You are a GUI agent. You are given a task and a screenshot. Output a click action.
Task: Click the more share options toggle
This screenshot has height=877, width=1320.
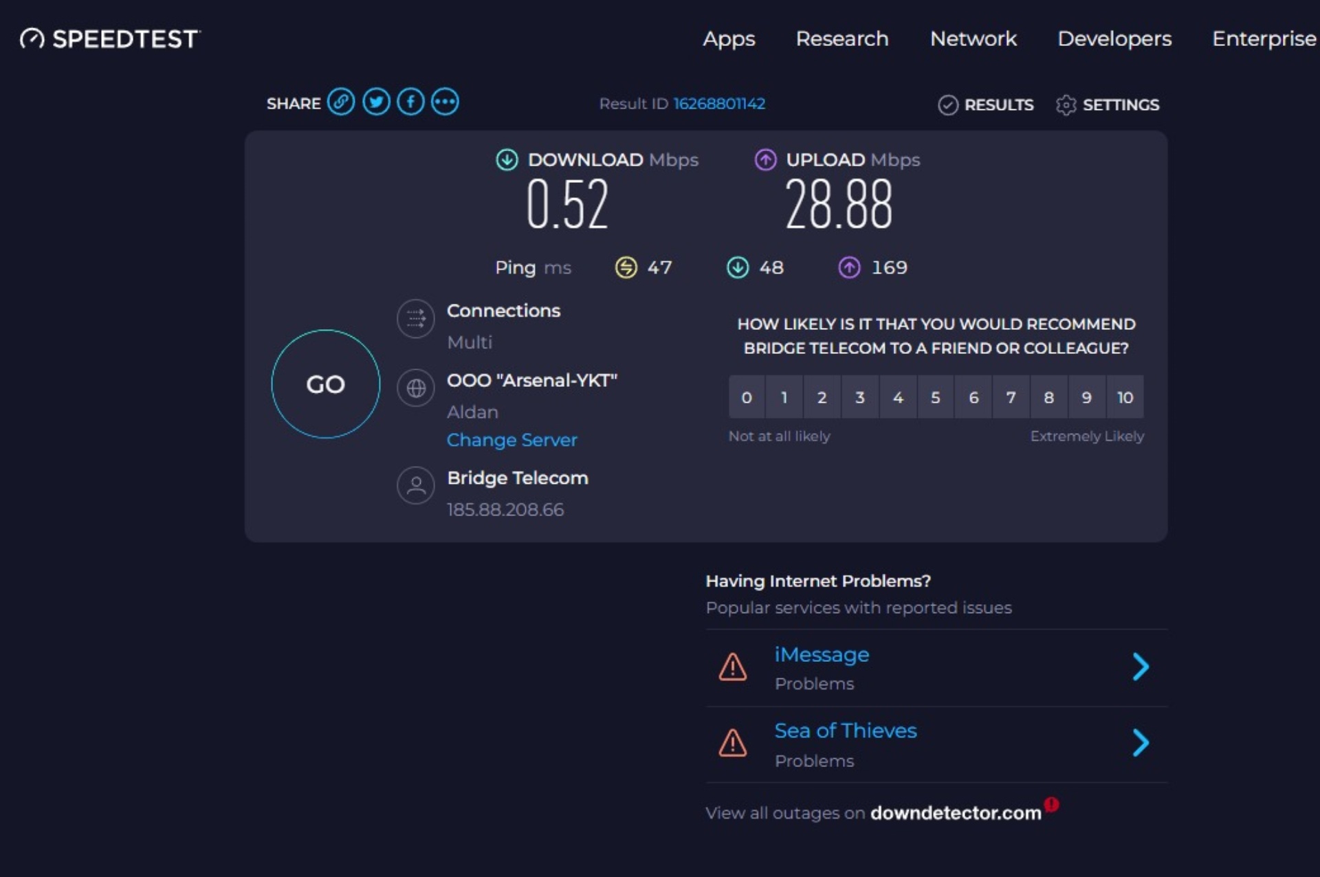point(445,102)
